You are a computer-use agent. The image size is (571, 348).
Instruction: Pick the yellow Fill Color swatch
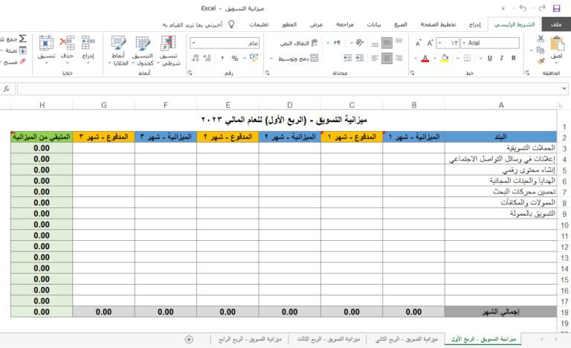445,58
